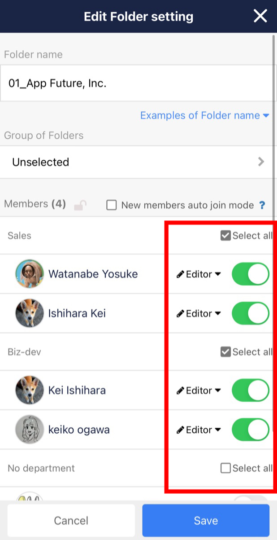Enable the New members auto join mode checkbox
The width and height of the screenshot is (277, 540).
coord(111,205)
